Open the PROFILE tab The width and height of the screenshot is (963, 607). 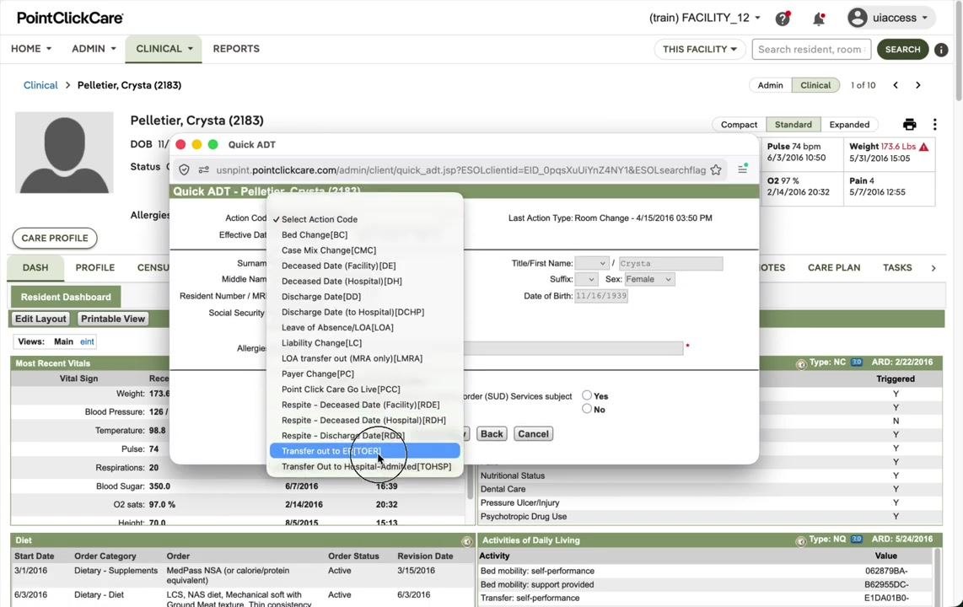[x=95, y=267]
